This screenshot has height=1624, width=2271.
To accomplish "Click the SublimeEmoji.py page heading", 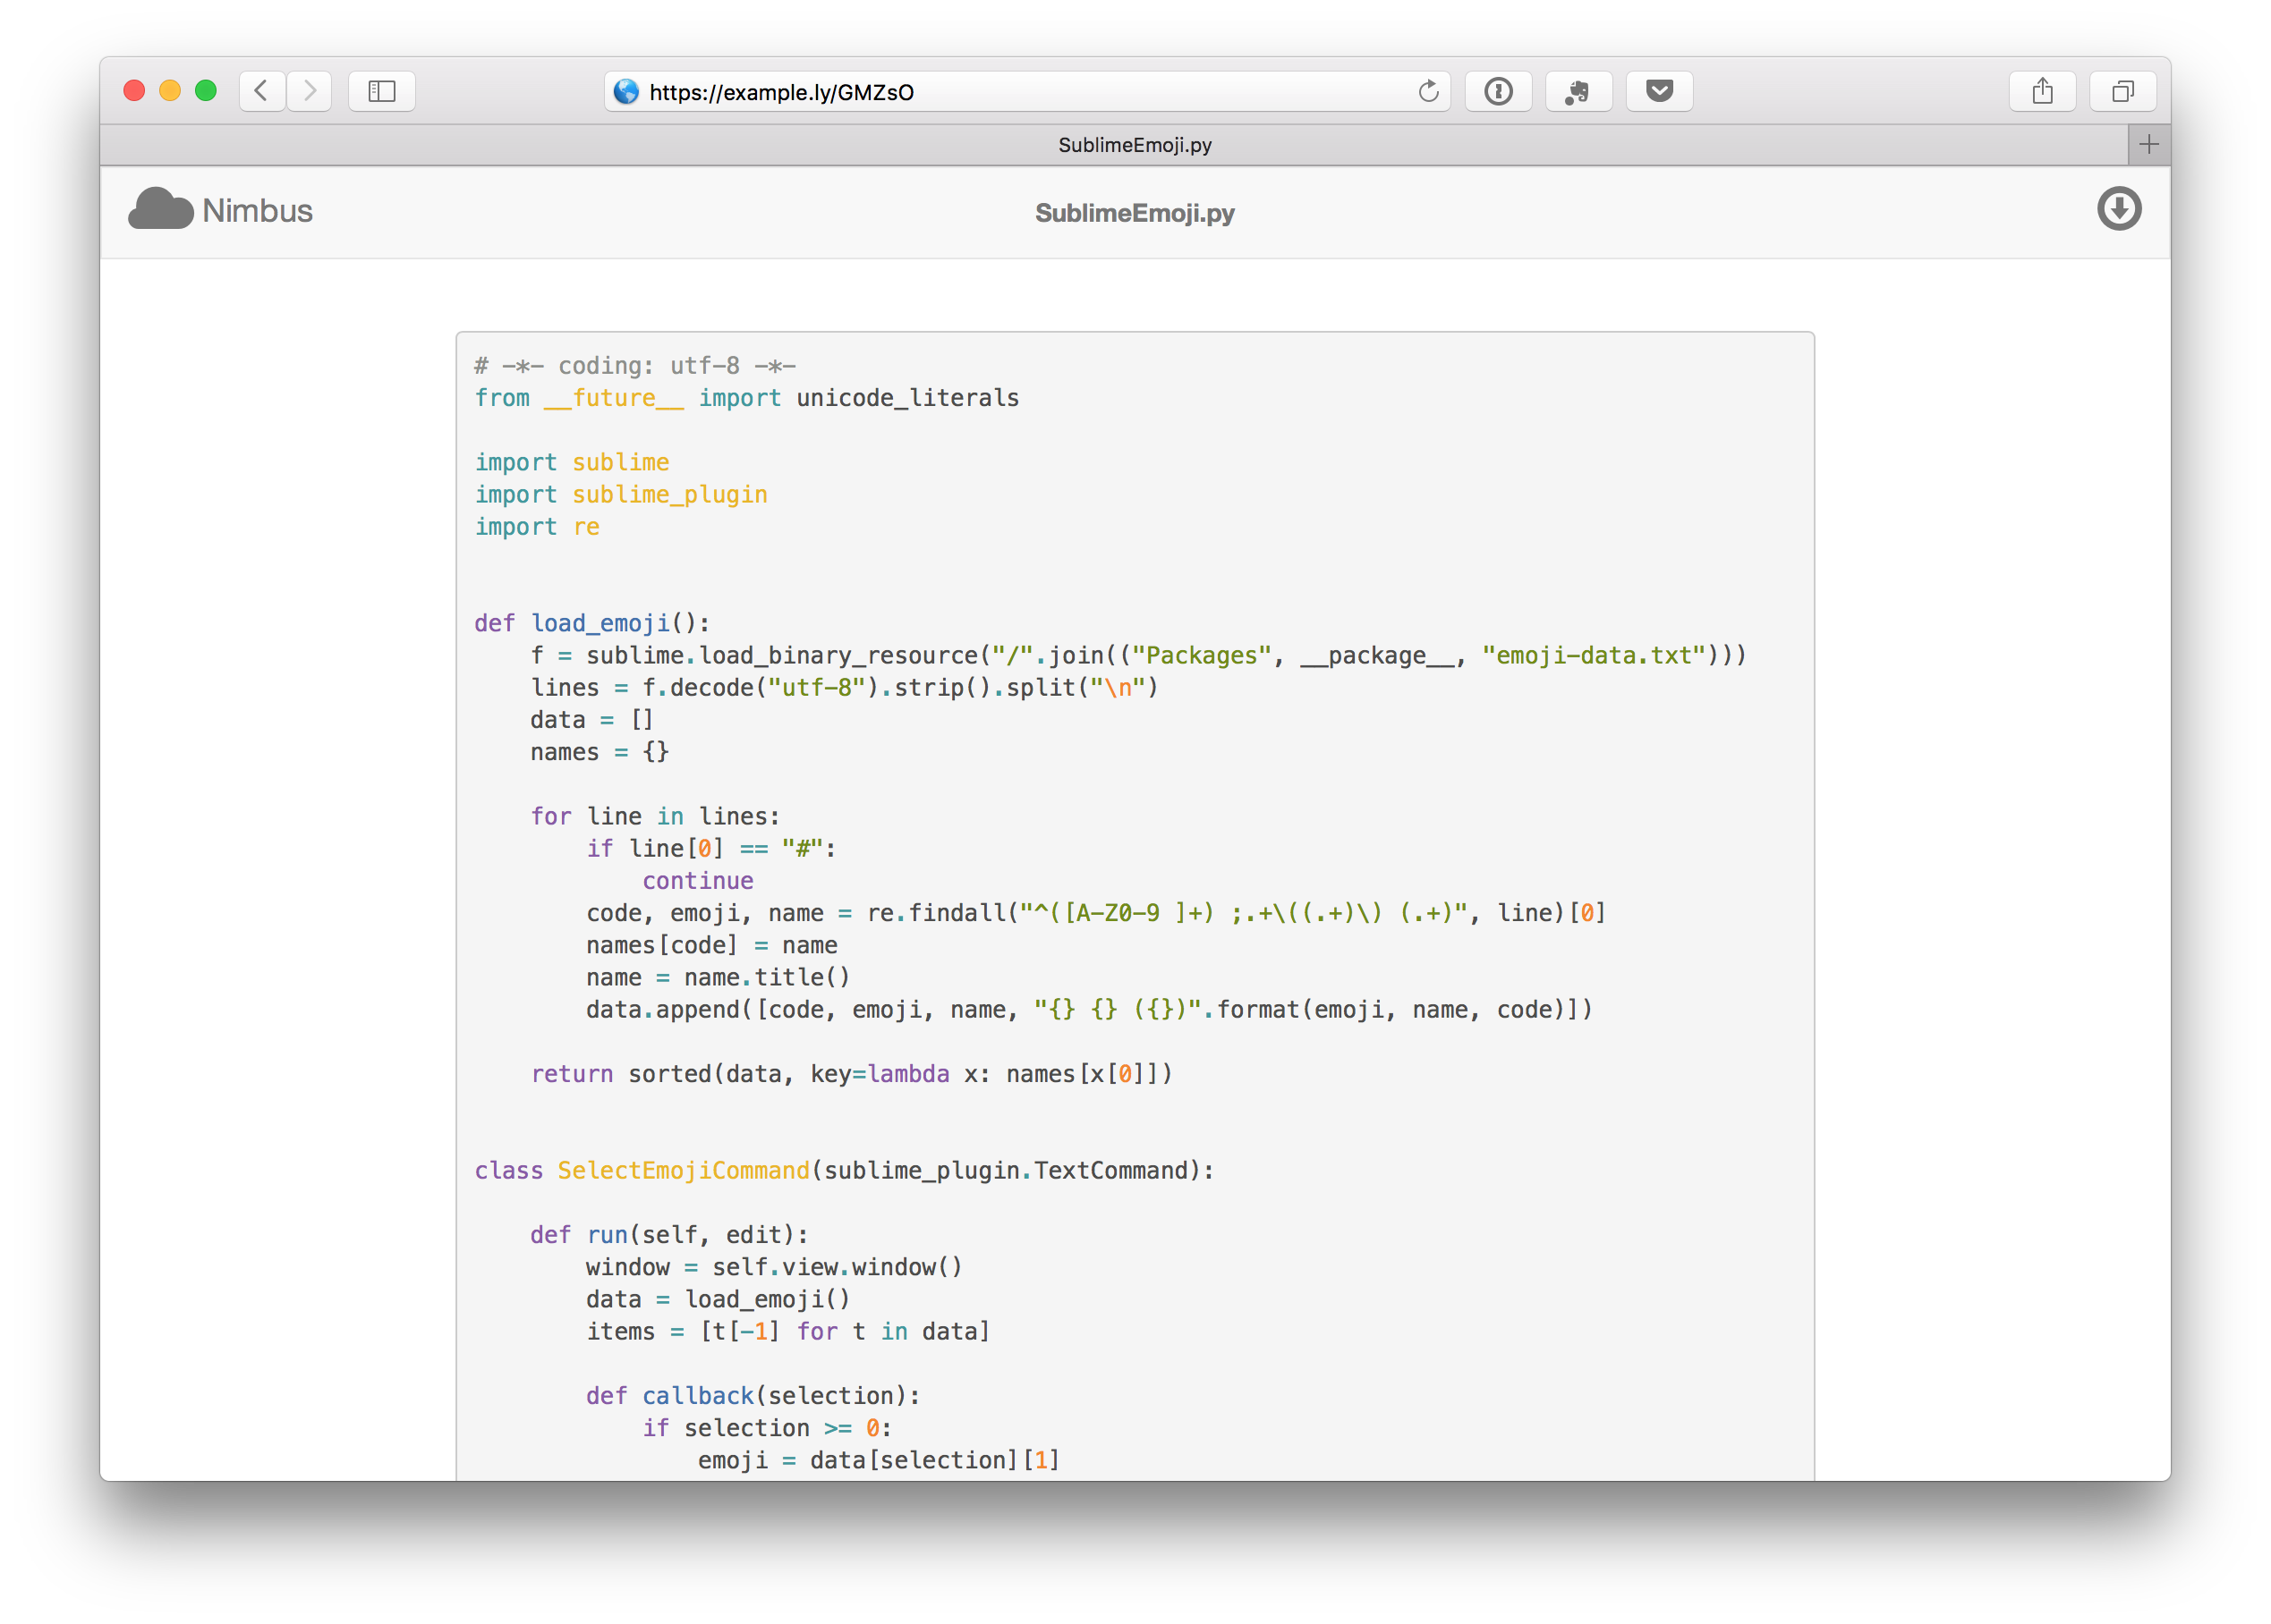I will coord(1134,213).
